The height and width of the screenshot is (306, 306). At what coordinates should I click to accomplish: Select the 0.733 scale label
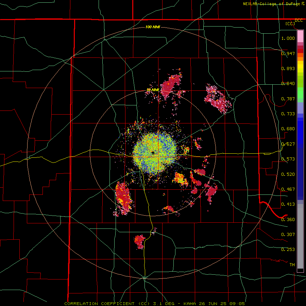(x=288, y=114)
